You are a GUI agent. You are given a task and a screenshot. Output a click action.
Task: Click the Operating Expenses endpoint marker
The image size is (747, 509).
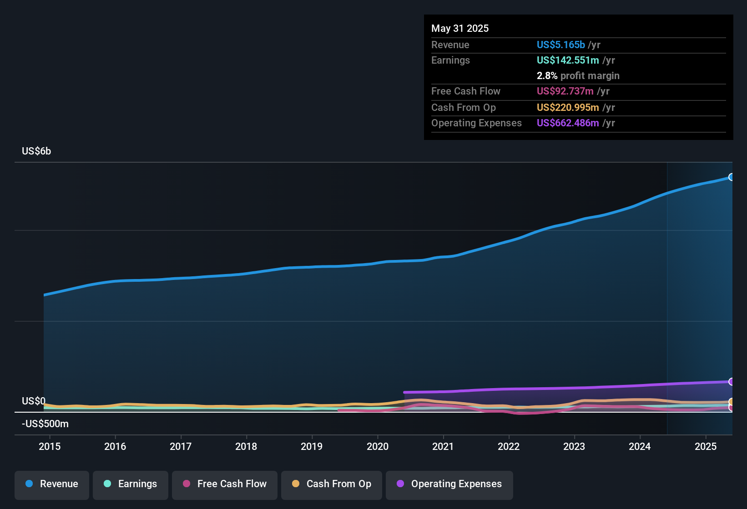(731, 381)
